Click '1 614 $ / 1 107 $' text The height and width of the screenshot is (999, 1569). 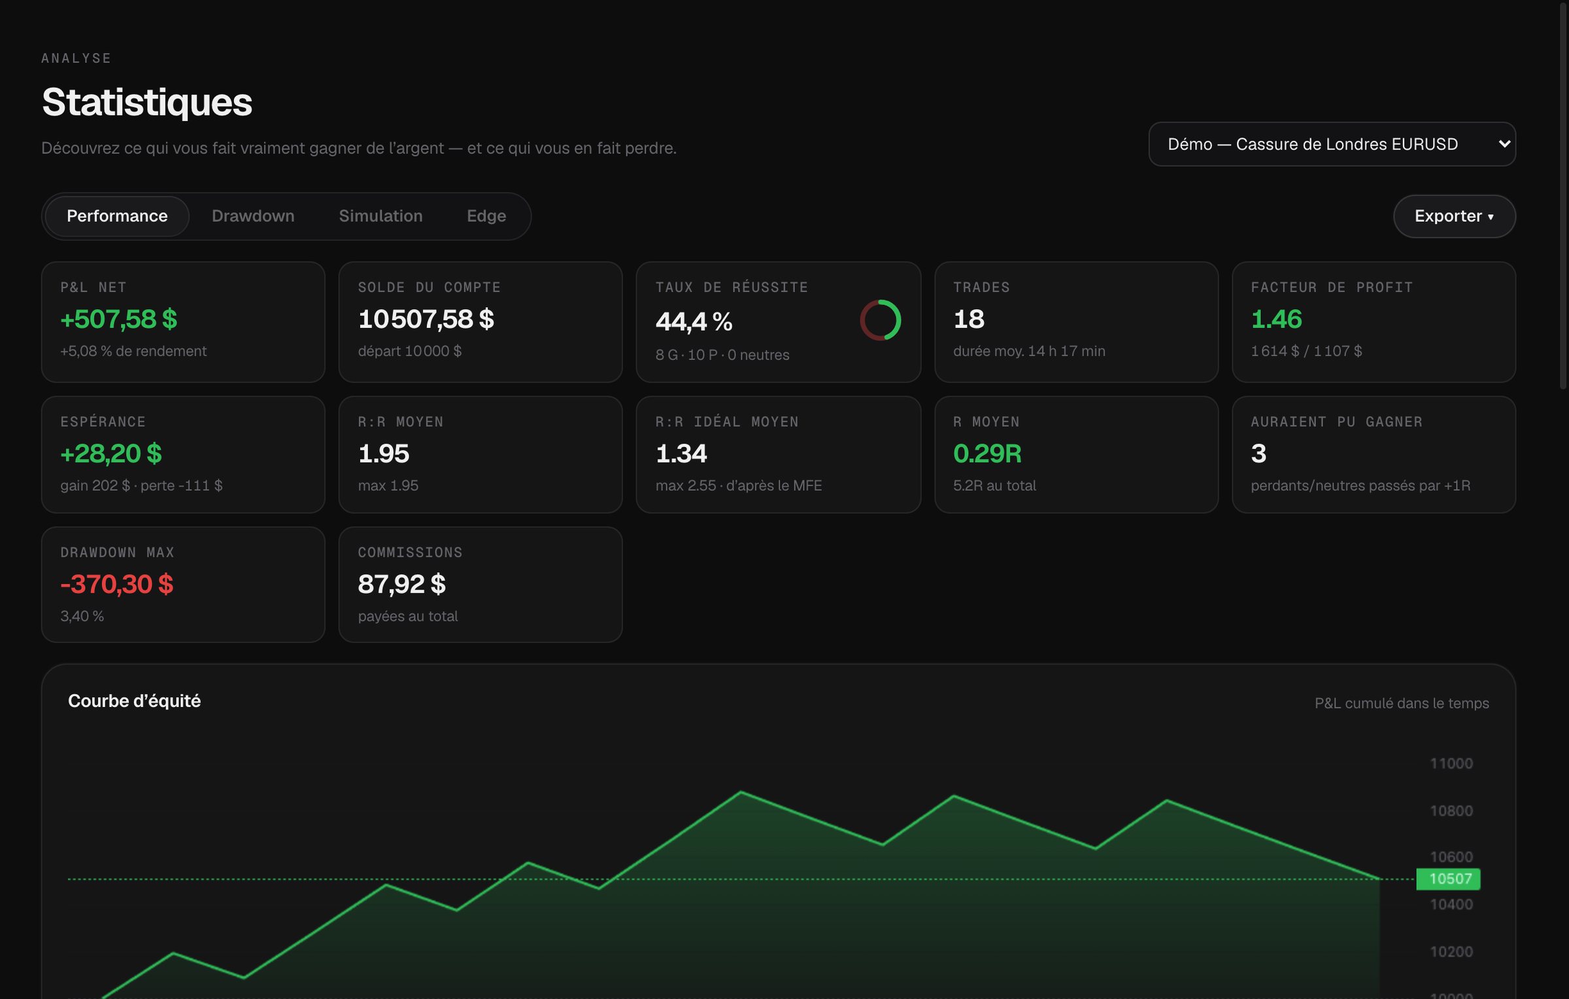click(x=1306, y=351)
